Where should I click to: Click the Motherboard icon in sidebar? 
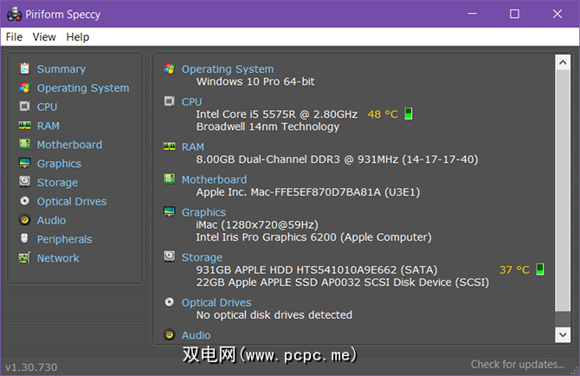click(x=24, y=145)
